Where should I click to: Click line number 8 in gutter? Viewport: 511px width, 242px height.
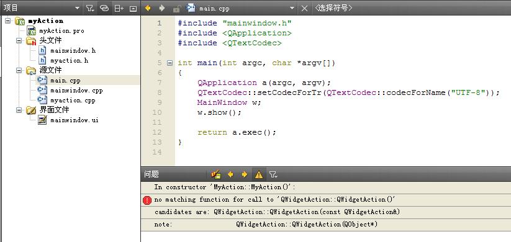coord(159,92)
